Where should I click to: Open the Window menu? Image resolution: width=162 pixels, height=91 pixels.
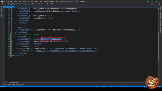click(x=52, y=2)
